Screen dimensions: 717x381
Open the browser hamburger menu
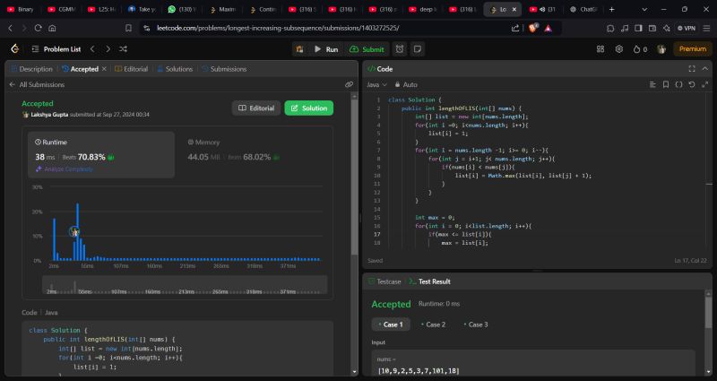[x=706, y=28]
